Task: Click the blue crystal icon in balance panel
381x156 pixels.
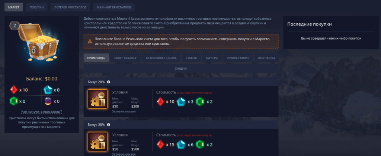Action: 48,90
